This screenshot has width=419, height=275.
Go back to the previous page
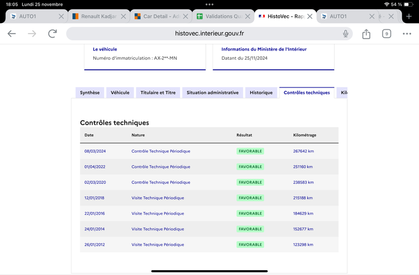tap(12, 34)
